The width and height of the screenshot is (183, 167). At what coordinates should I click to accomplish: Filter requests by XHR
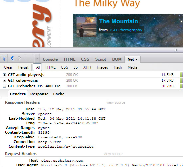point(87,67)
